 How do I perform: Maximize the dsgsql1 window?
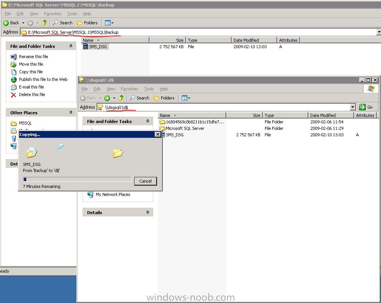(368, 80)
